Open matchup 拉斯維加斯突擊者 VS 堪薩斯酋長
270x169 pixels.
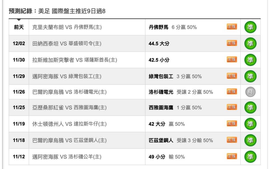click(75, 60)
